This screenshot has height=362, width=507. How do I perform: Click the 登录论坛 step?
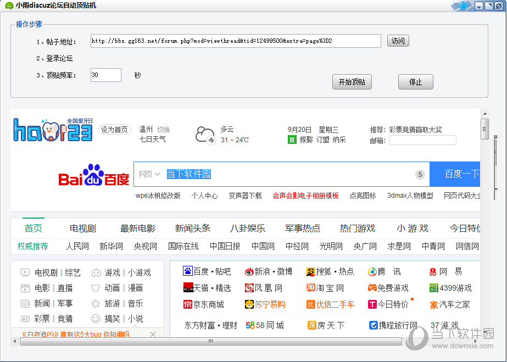tap(54, 58)
